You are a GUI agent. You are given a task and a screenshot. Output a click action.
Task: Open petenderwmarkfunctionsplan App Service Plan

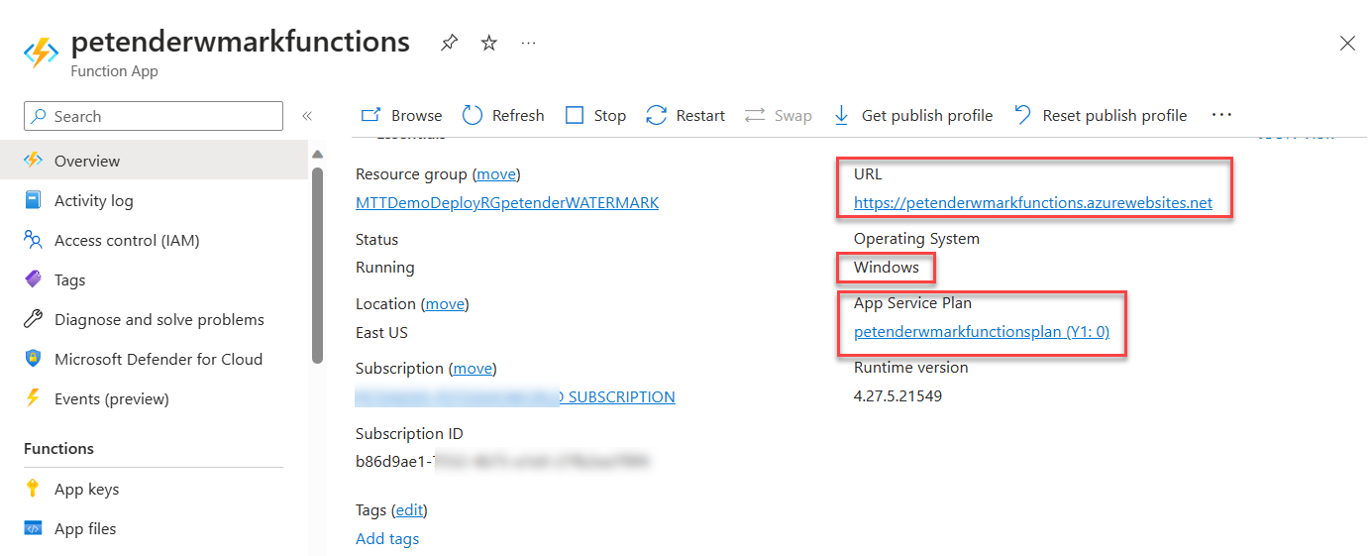[982, 332]
